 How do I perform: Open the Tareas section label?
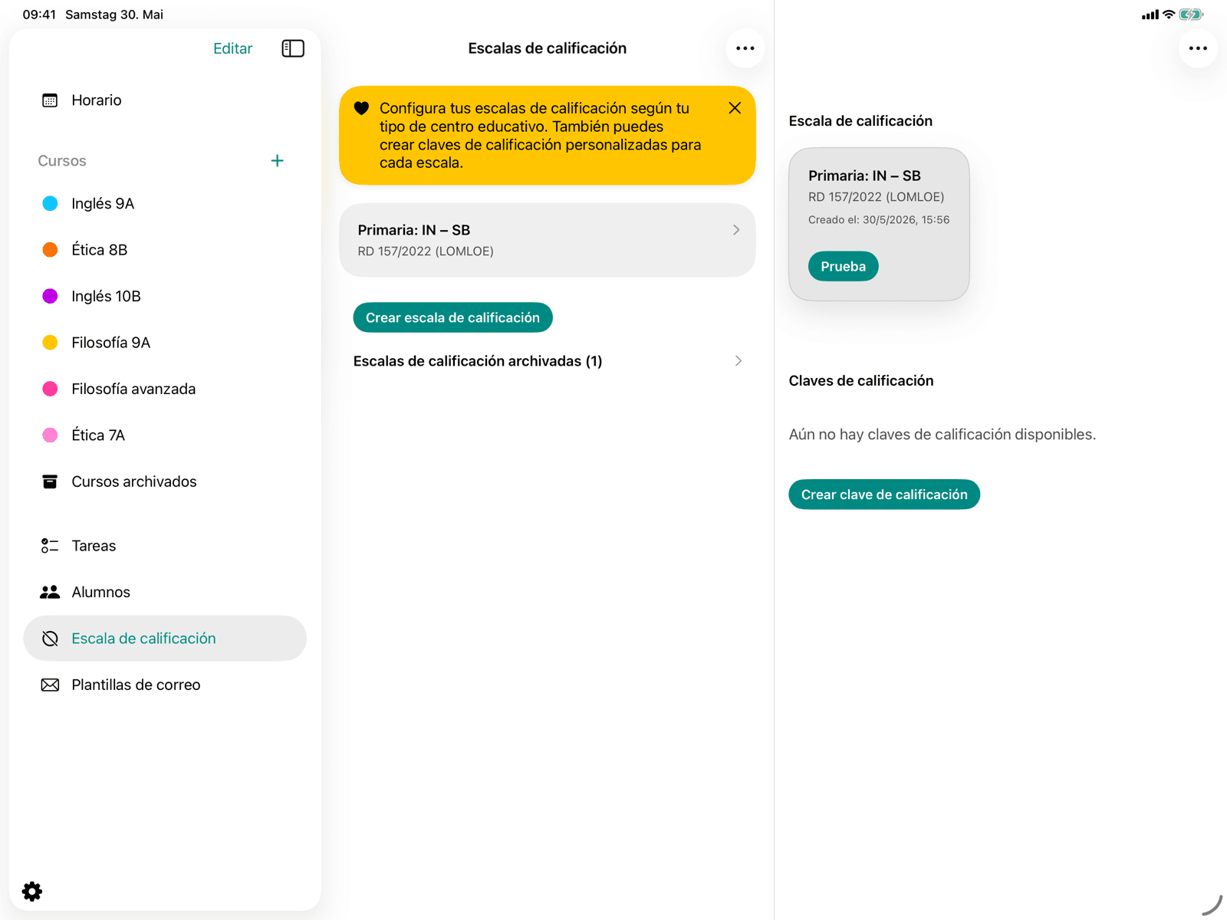[x=94, y=546]
